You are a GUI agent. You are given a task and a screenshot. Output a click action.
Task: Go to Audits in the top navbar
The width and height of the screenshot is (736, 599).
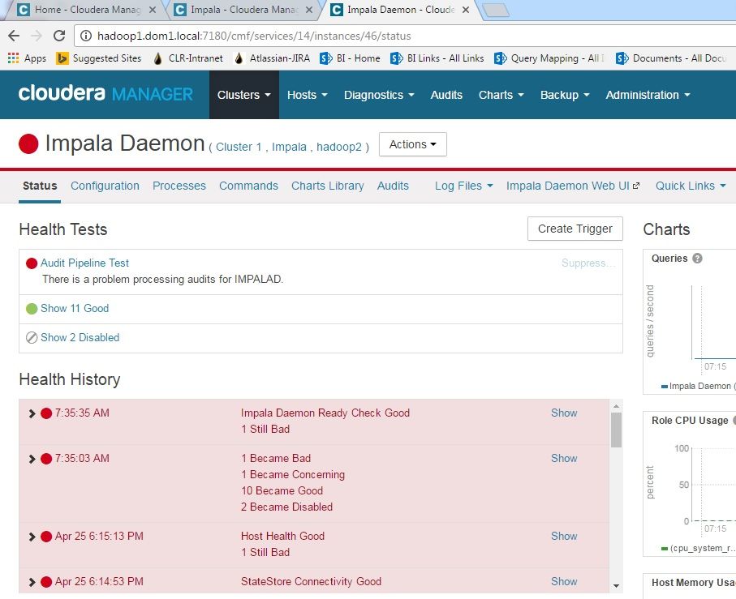coord(446,95)
